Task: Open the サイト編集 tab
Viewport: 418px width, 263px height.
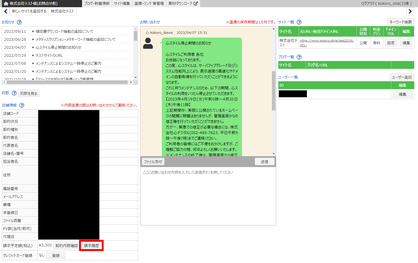Action: 122,3
